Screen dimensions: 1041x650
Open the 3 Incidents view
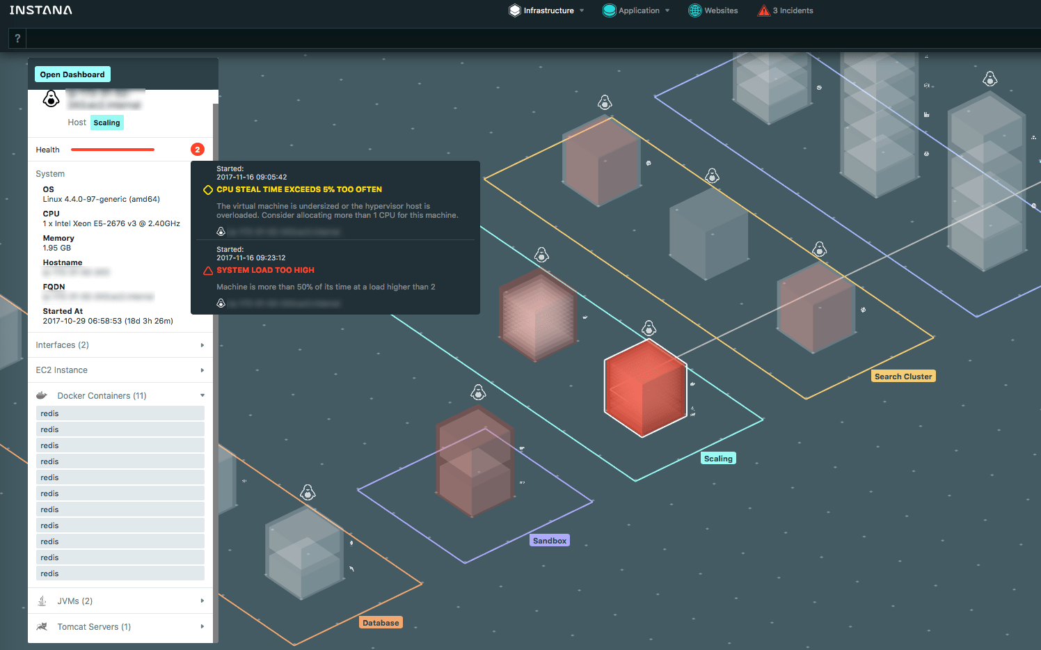[x=786, y=10]
